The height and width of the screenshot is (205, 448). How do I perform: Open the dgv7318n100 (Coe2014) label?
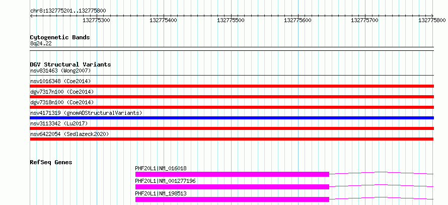(62, 102)
